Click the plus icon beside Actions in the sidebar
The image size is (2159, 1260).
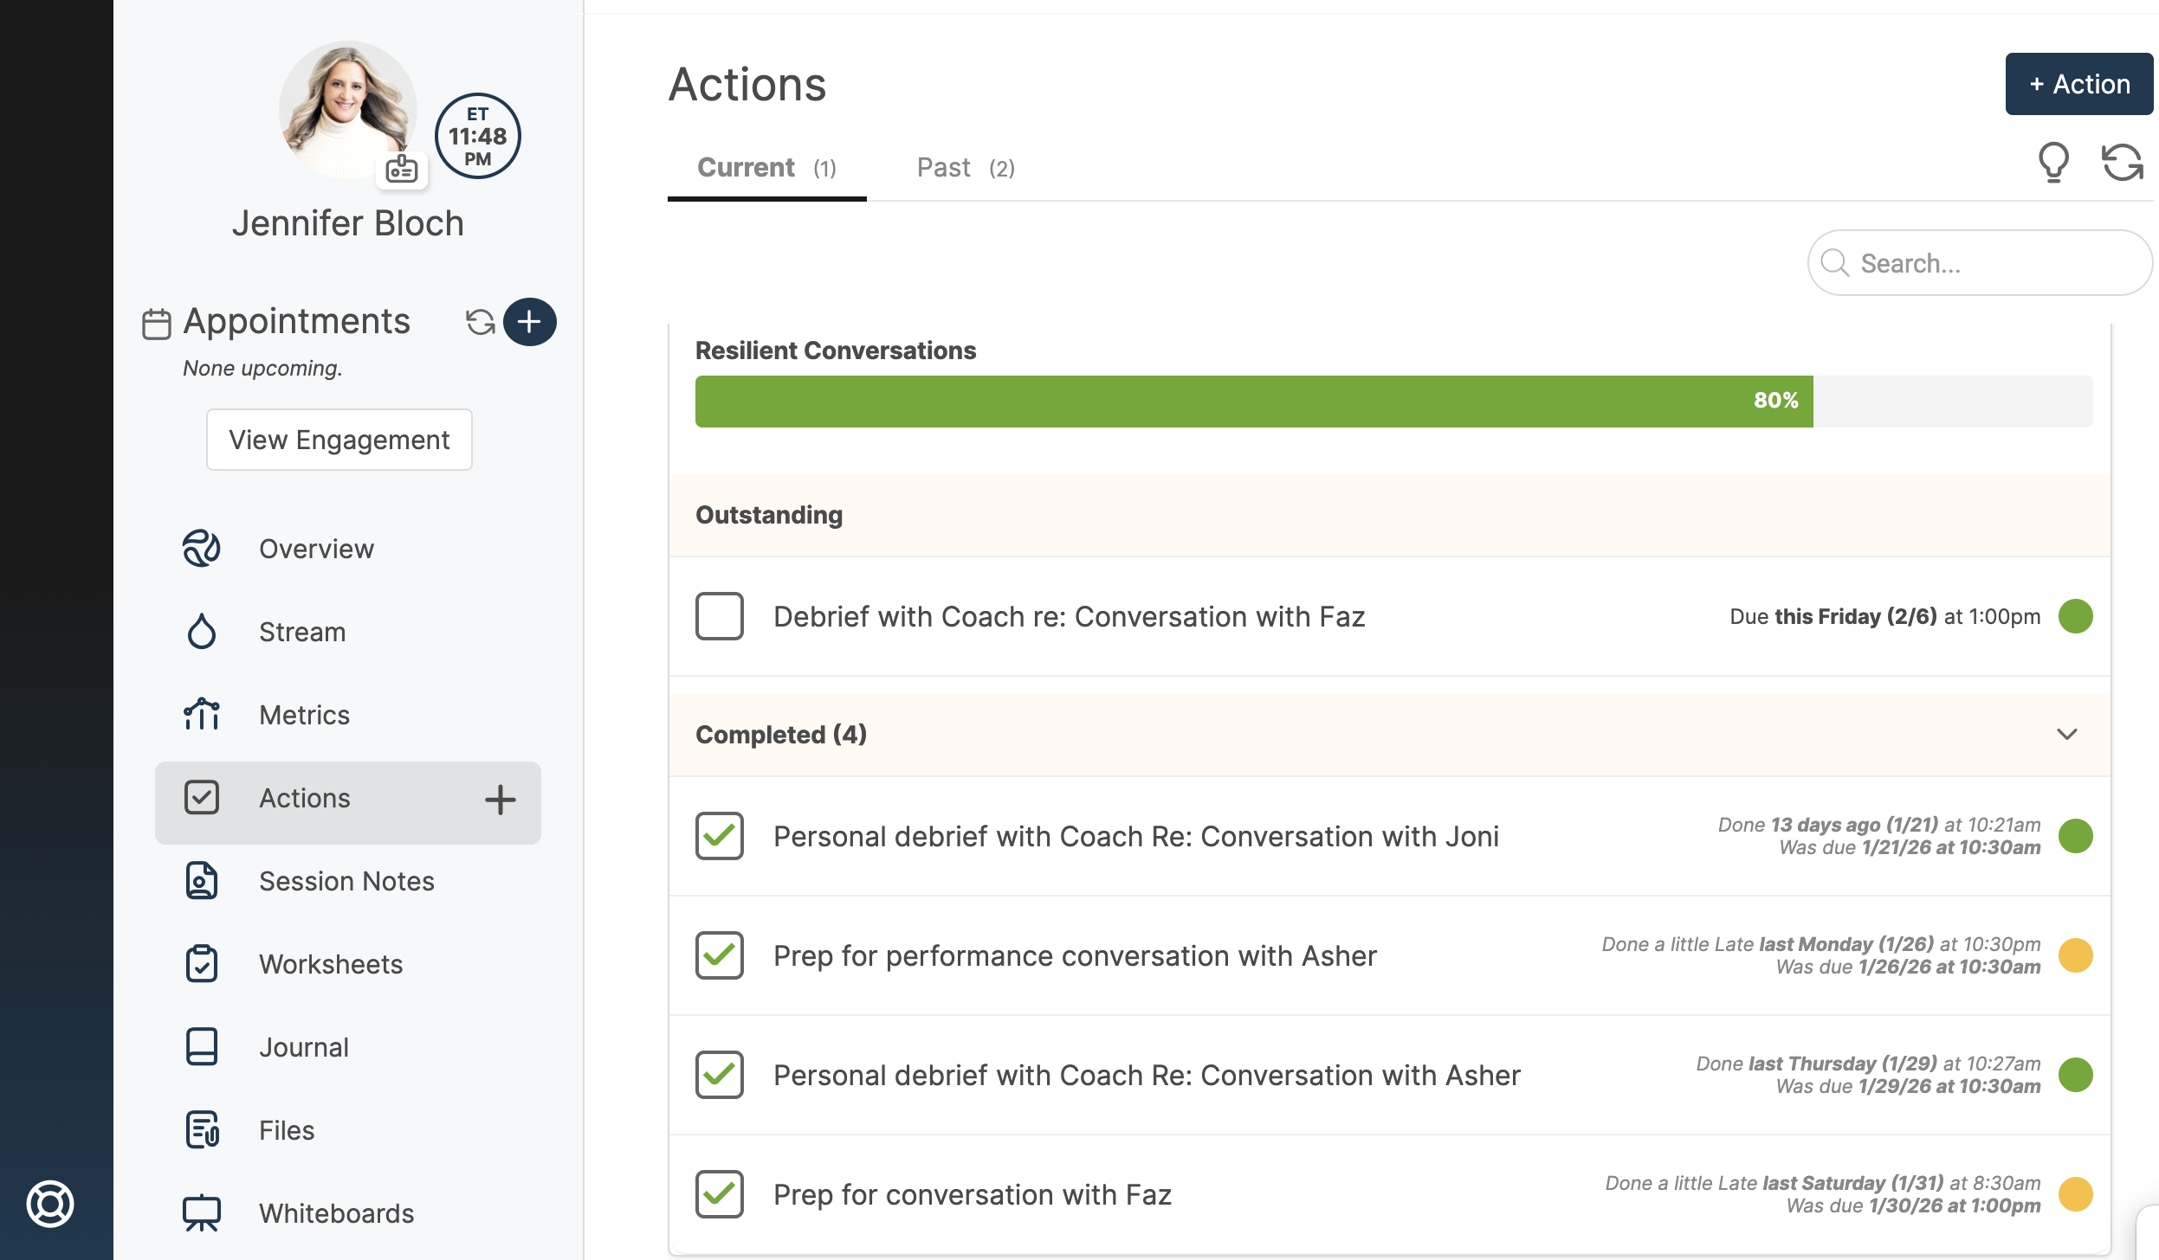(x=500, y=800)
